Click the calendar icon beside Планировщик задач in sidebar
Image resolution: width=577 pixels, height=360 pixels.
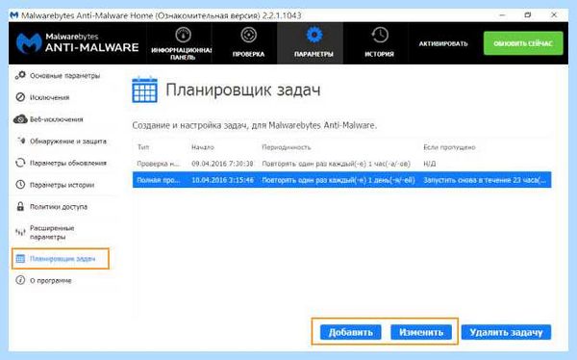[x=20, y=259]
